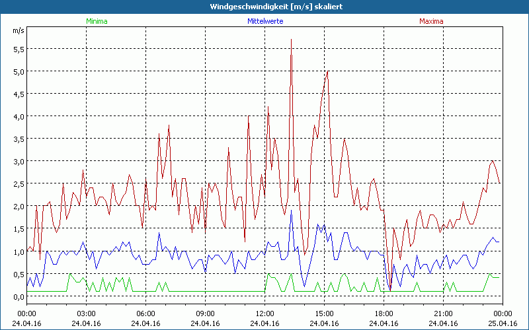Click the 15:00 time axis label
This screenshot has height=330, width=529.
324,313
